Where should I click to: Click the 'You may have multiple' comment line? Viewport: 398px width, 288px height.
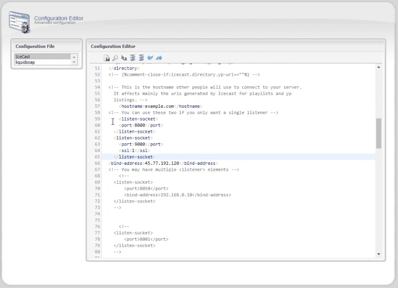[174, 170]
